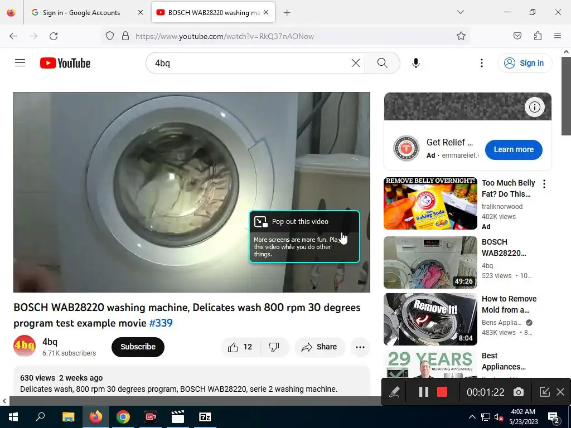Open Save to Pocket button
This screenshot has height=428, width=571.
(x=517, y=36)
